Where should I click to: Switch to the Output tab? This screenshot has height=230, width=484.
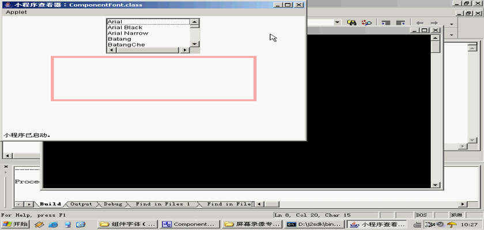point(81,204)
